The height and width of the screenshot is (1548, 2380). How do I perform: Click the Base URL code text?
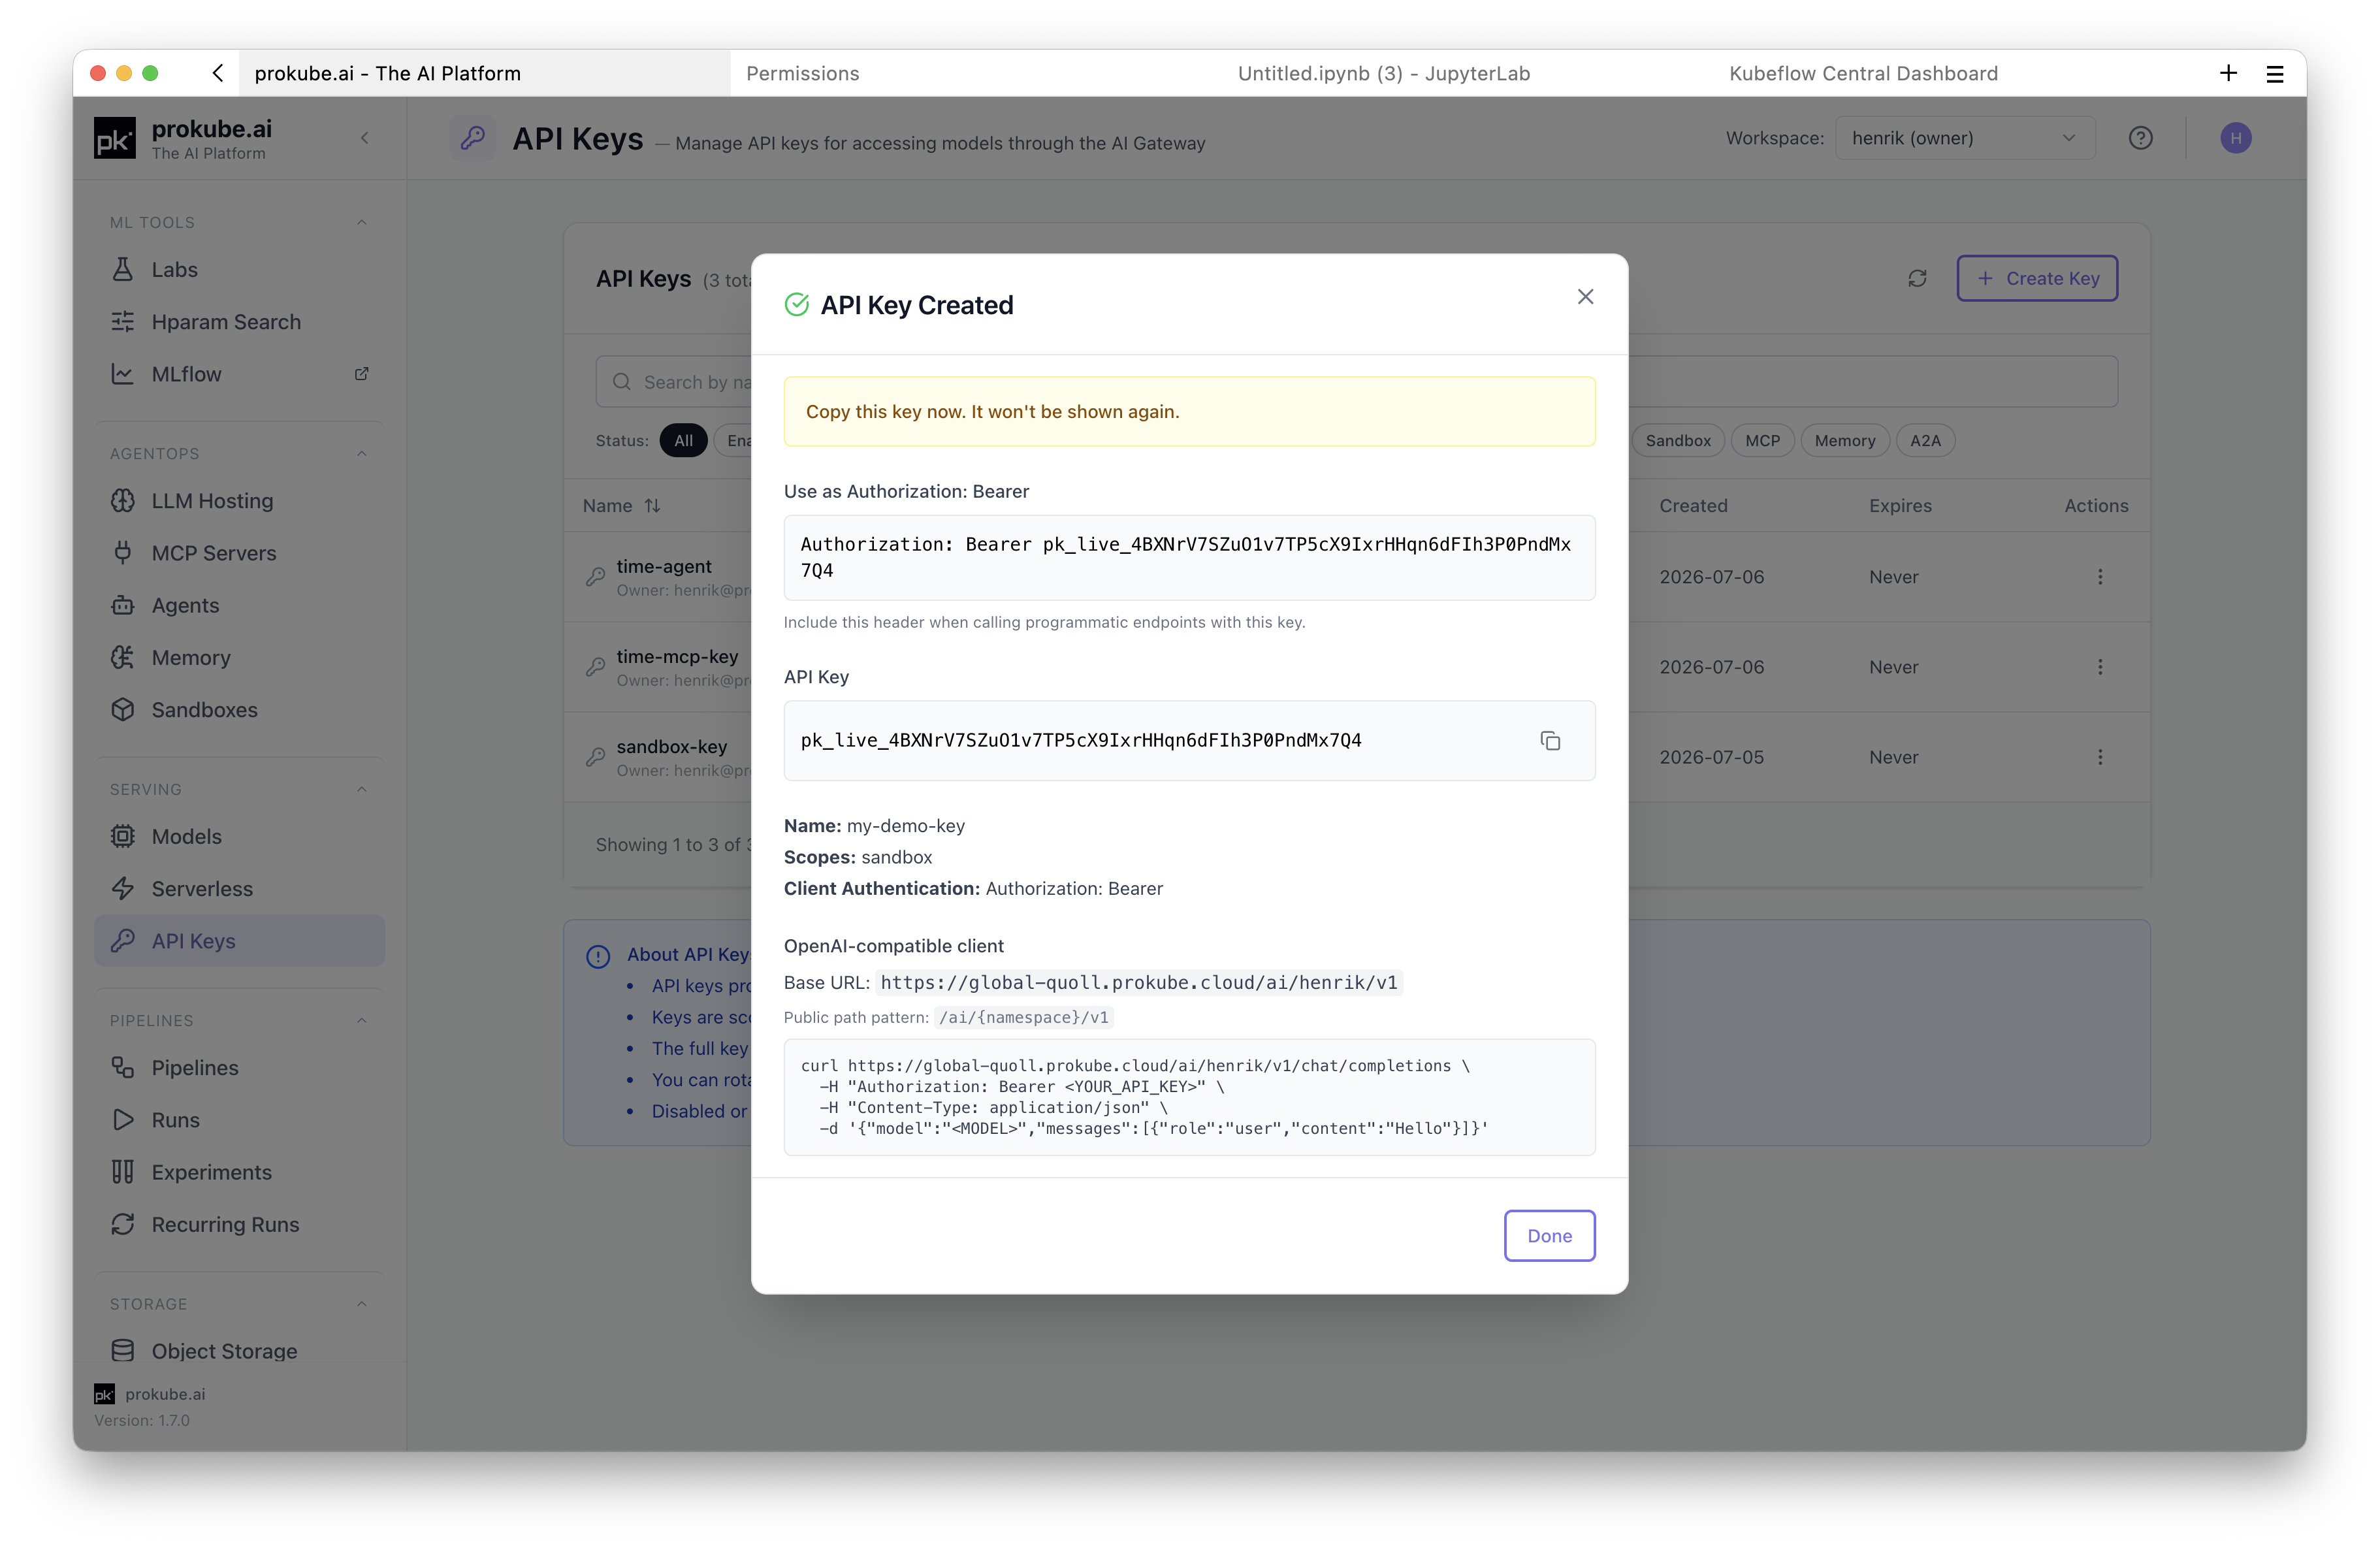coord(1139,983)
